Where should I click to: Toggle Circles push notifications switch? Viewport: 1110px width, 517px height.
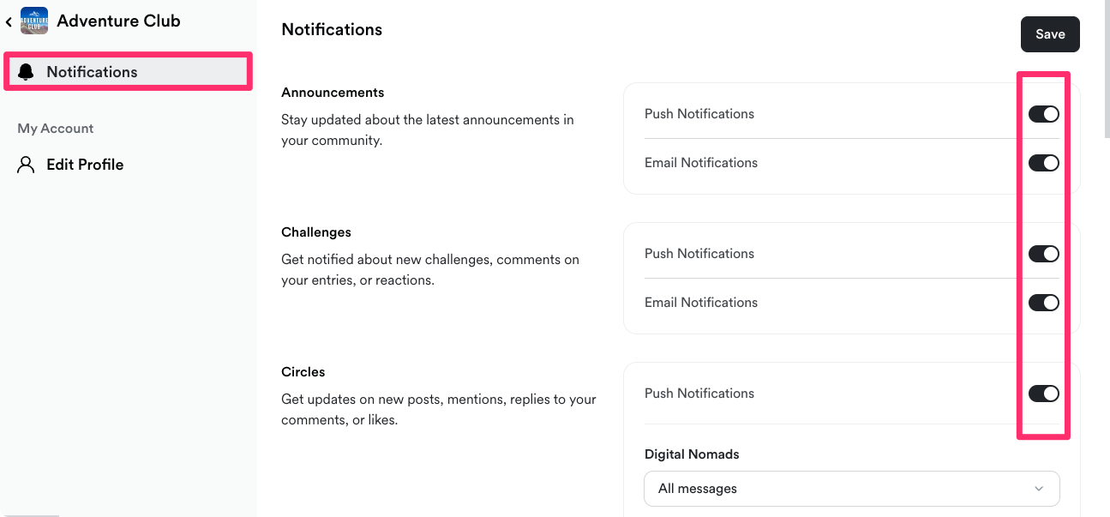coord(1043,394)
